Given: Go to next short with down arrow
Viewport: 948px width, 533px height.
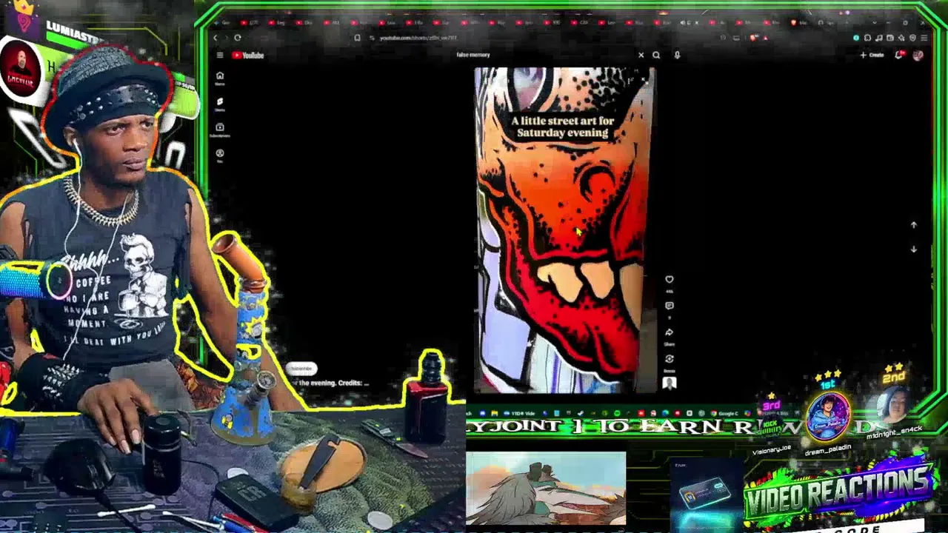Looking at the screenshot, I should click(913, 249).
